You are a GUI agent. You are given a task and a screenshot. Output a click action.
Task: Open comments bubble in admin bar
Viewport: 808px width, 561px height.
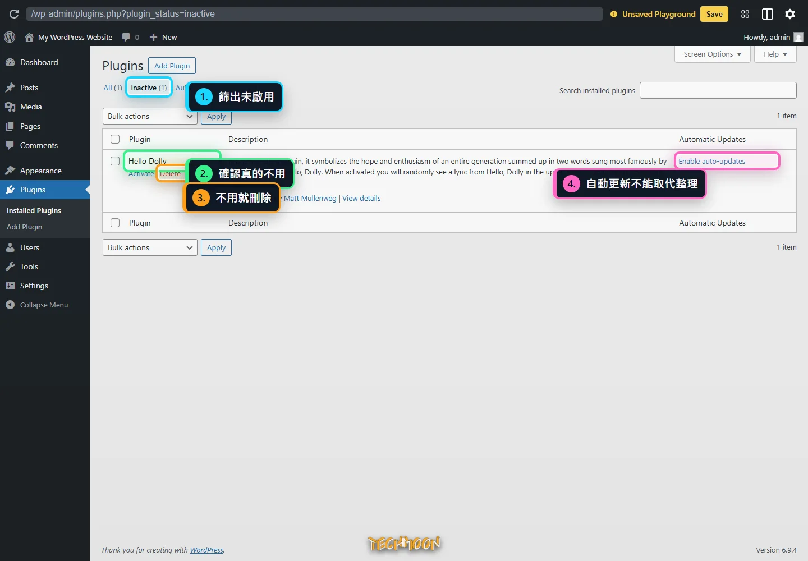click(x=126, y=37)
